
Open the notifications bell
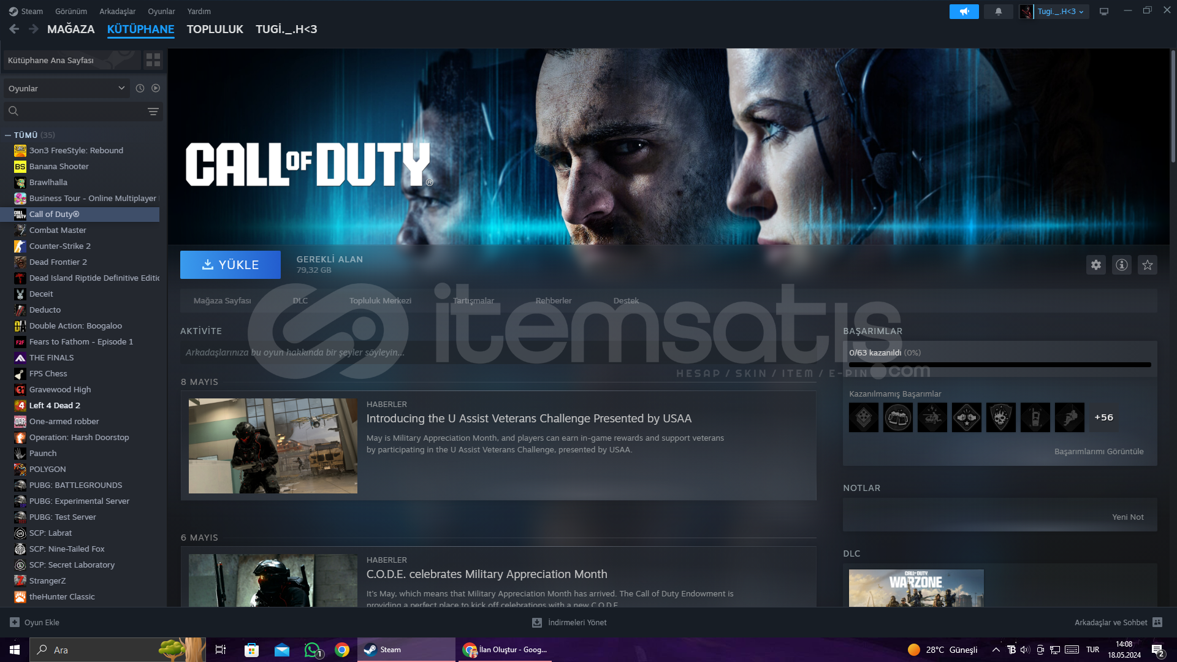coord(998,12)
